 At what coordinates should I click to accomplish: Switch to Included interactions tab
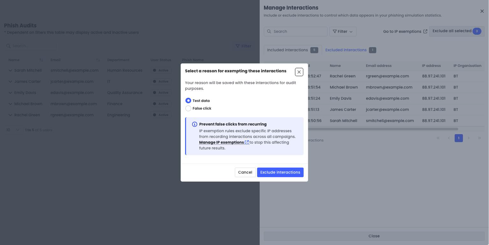(293, 50)
